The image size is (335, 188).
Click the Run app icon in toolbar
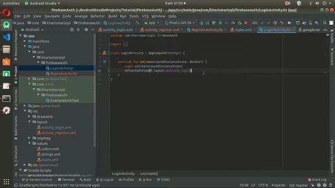coord(201,23)
